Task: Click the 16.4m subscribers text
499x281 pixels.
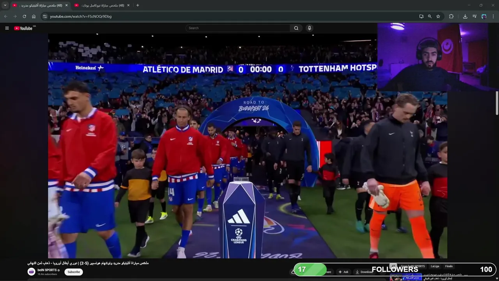Action: (47, 274)
